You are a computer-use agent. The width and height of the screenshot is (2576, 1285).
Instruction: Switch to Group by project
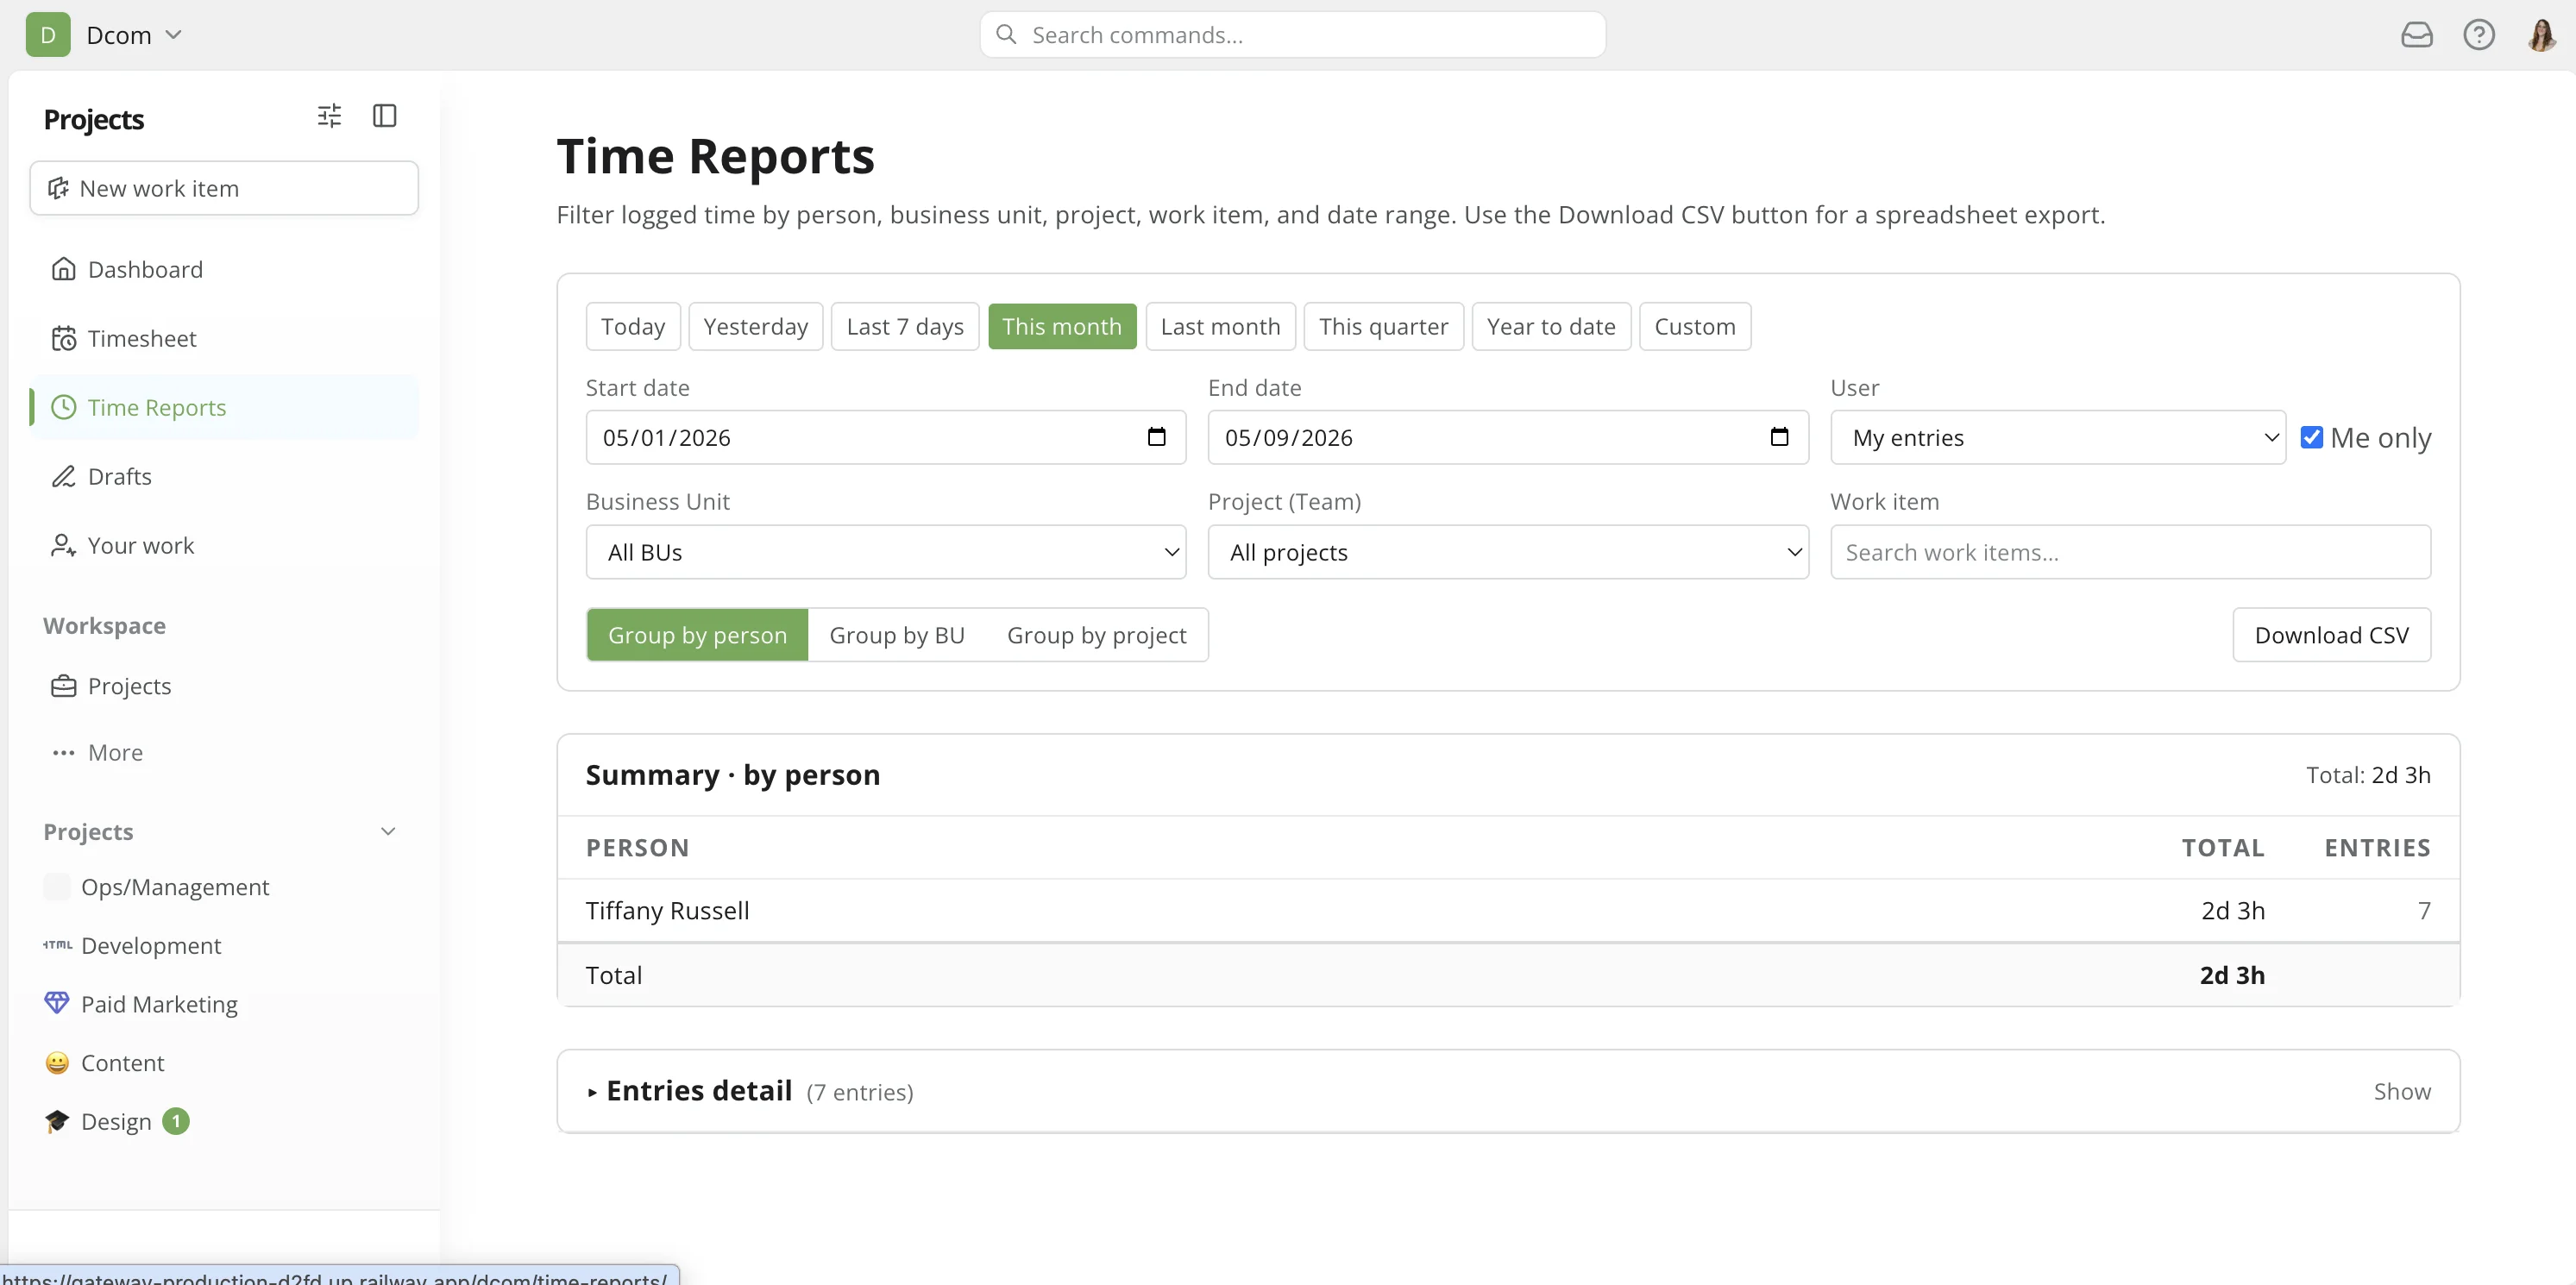[x=1097, y=635]
